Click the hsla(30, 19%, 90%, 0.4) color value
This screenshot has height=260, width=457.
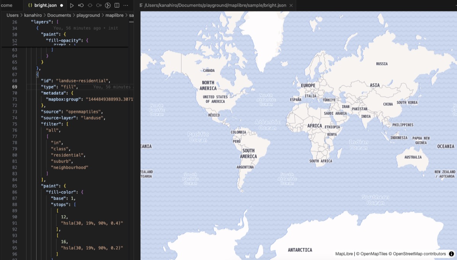92,223
